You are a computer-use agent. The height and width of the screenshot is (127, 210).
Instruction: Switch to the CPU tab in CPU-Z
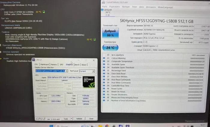pyautogui.click(x=36, y=64)
